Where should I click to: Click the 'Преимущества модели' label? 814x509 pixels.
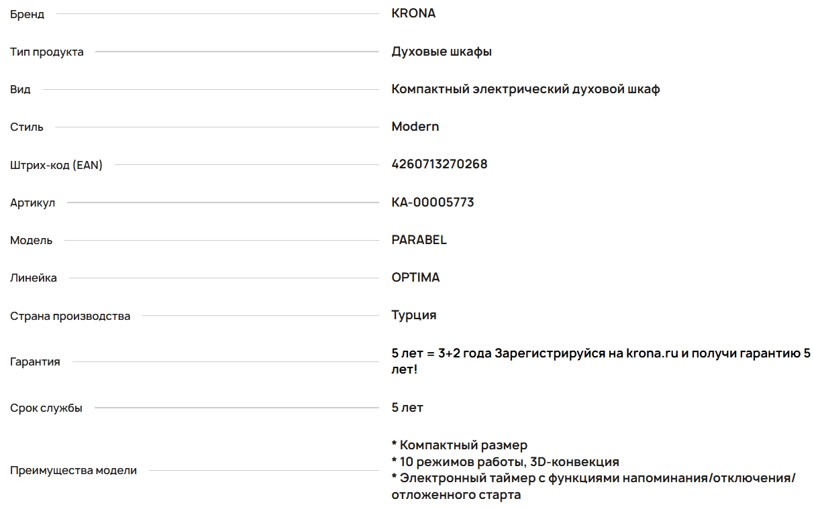coord(73,471)
